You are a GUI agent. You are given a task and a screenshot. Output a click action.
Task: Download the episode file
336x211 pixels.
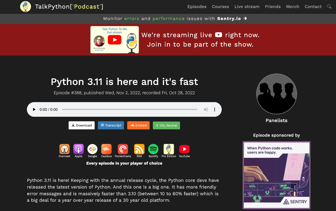tap(81, 125)
